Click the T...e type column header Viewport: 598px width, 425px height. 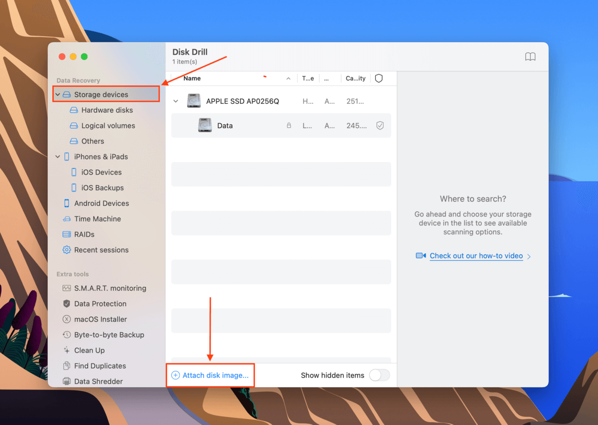click(x=308, y=78)
